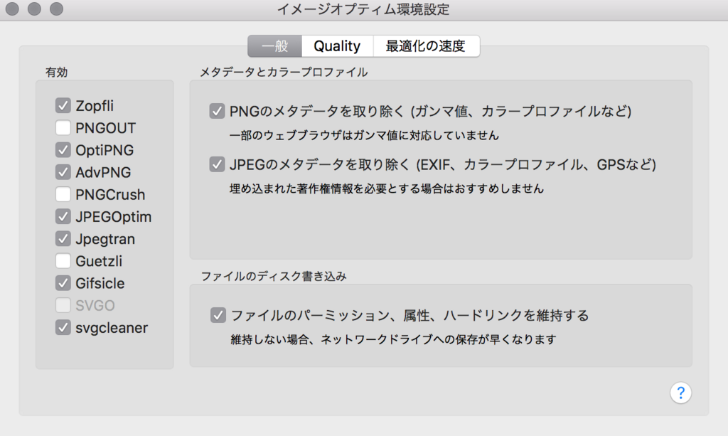Uncheck ファイルのパーミッション、属性、ハードリンクを維持する
The image size is (728, 436).
pyautogui.click(x=218, y=315)
